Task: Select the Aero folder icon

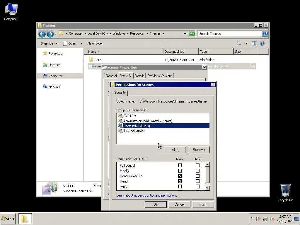Action: pyautogui.click(x=91, y=60)
